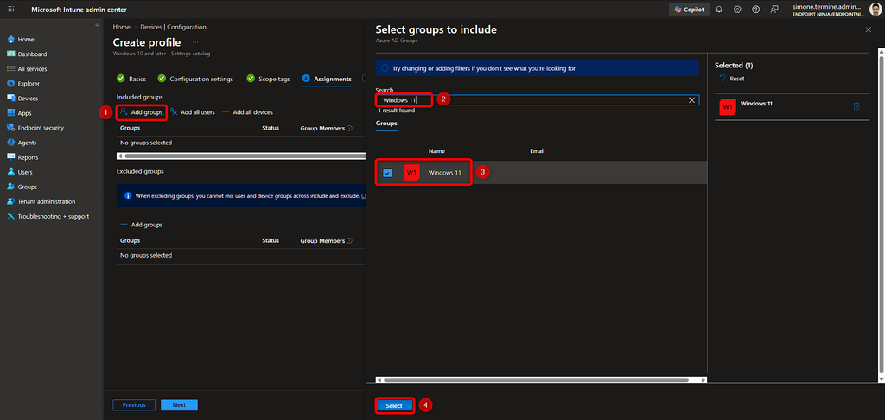Clear the search box with X

tap(691, 100)
